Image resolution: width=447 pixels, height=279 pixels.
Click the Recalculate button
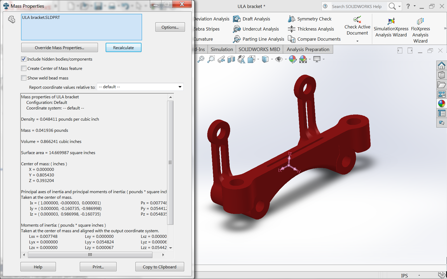coord(123,48)
